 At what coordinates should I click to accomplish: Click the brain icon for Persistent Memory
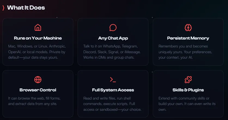pos(188,28)
